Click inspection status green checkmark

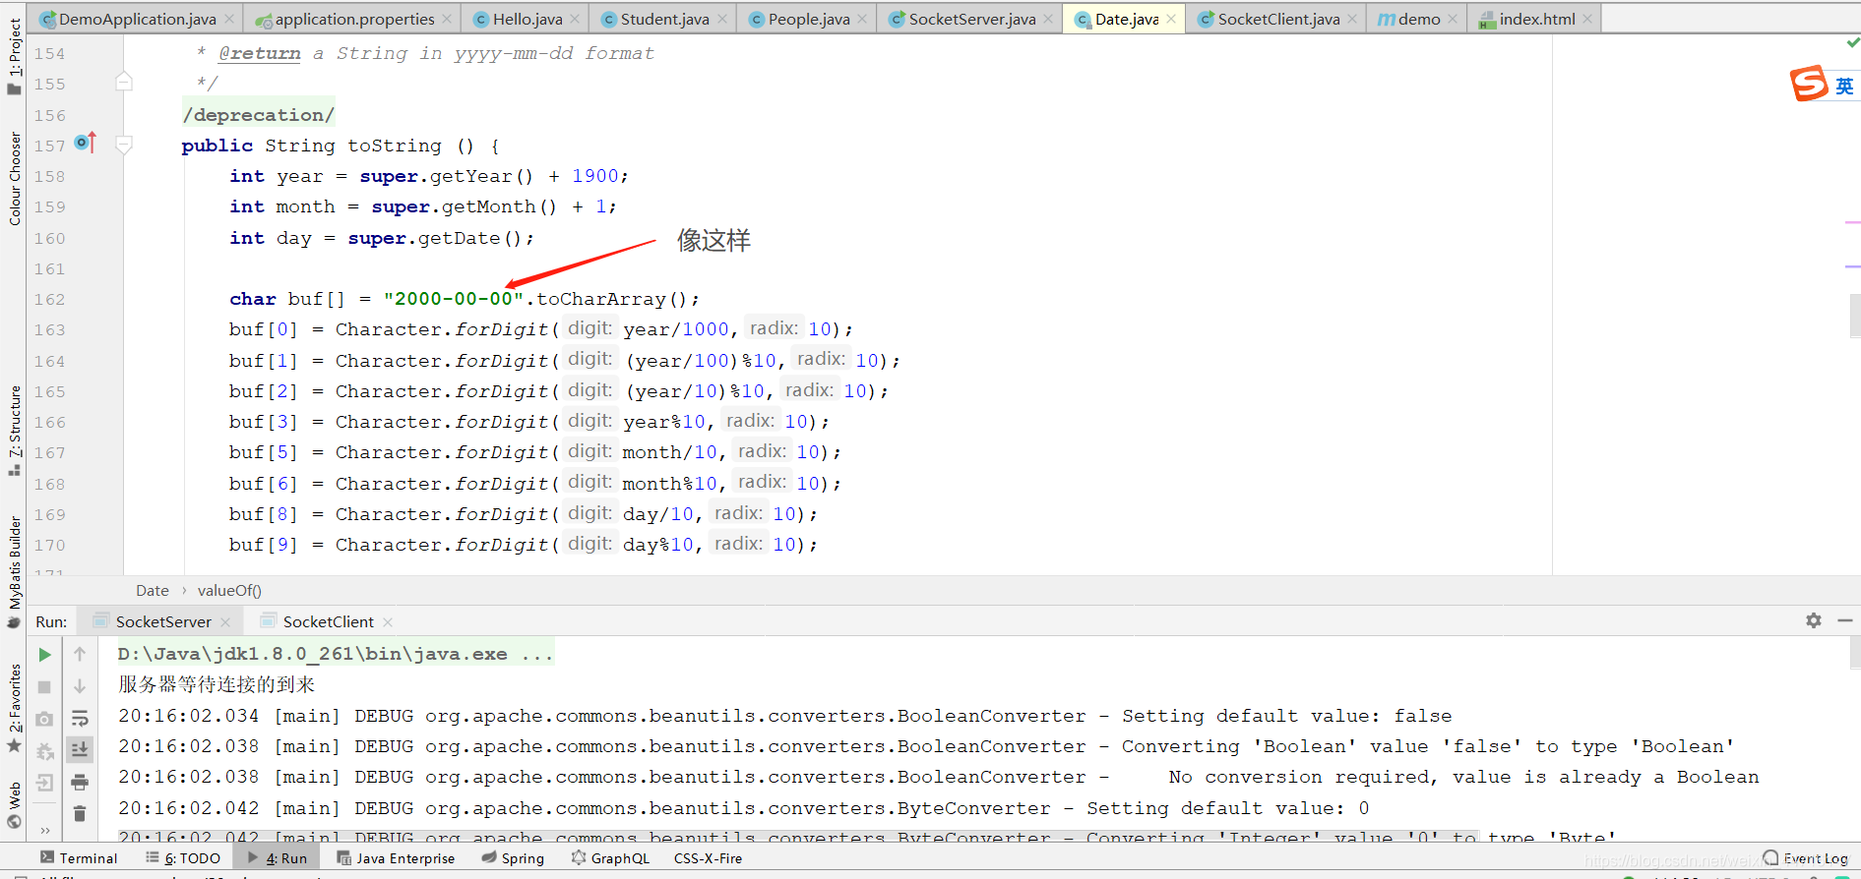coord(1853,42)
